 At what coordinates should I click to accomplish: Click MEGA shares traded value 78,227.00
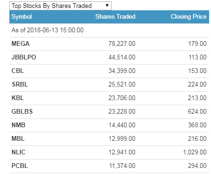pyautogui.click(x=122, y=43)
